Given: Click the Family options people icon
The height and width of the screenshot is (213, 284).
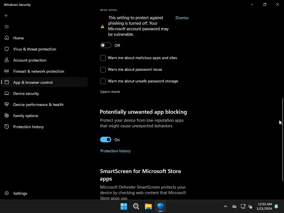Looking at the screenshot, I should point(7,116).
